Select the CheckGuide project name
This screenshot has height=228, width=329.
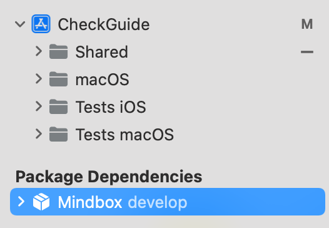point(104,24)
